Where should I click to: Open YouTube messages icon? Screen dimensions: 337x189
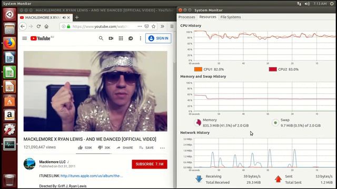pos(131,38)
